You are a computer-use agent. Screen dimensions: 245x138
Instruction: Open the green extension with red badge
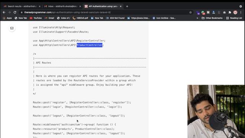pyautogui.click(x=203, y=13)
